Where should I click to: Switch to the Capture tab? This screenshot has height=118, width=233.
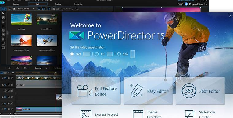[x=16, y=4]
